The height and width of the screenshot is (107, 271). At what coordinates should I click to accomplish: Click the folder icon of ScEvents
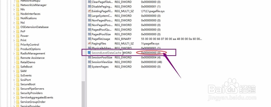pos(18,75)
